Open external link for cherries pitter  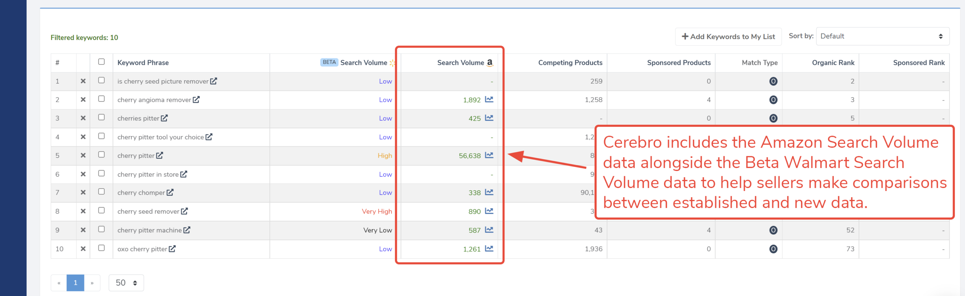[x=164, y=118]
